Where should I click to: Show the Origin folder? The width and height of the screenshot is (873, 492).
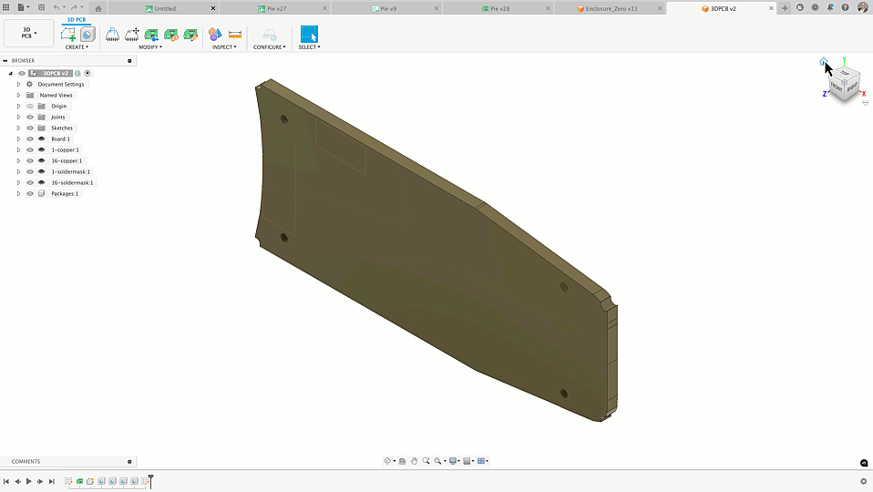click(x=30, y=107)
